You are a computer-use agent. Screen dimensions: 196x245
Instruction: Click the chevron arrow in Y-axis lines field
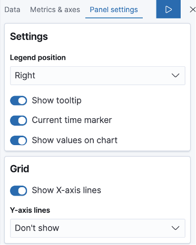tap(175, 228)
